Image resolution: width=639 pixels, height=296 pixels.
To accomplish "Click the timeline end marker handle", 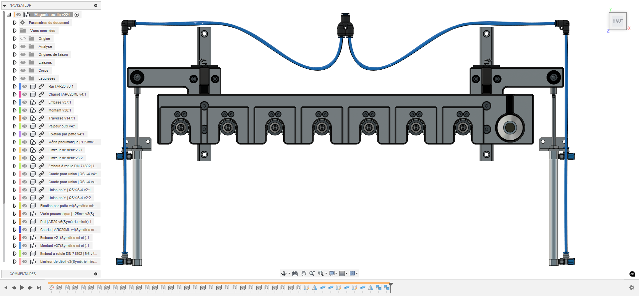I will (x=391, y=285).
